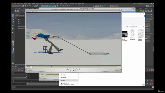The width and height of the screenshot is (165, 93).
Task: Play the video in the QuickTime player
Action: (x=73, y=70)
